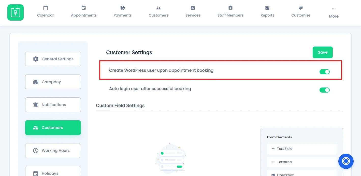Open Notifications settings tab label
361x176 pixels.
tap(54, 105)
